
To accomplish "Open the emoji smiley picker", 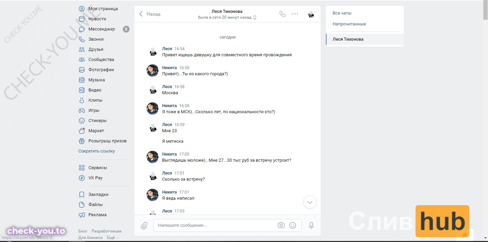I will (293, 225).
